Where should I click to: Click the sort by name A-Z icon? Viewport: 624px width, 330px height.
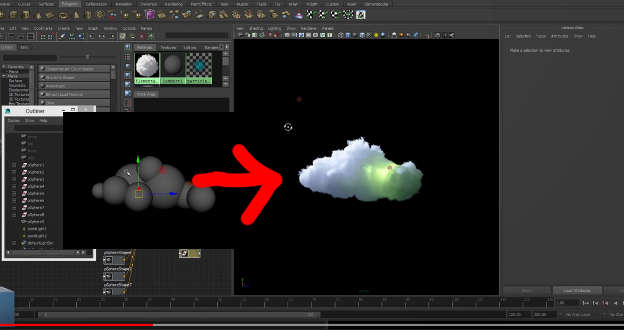coord(127,103)
